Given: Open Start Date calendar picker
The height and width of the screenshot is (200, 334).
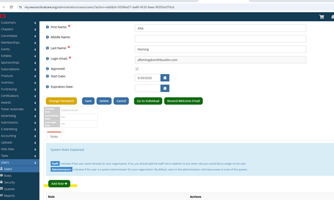Looking at the screenshot, I should click(165, 78).
